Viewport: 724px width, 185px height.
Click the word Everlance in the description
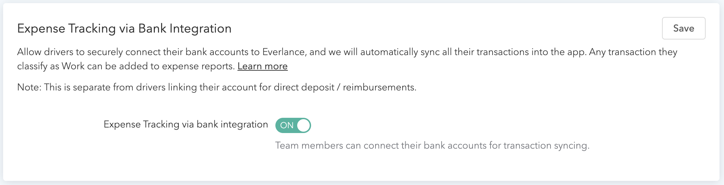tap(284, 52)
